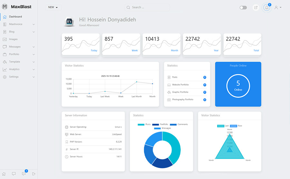Toggle the header dark mode switch
290x179 pixels.
click(x=243, y=7)
